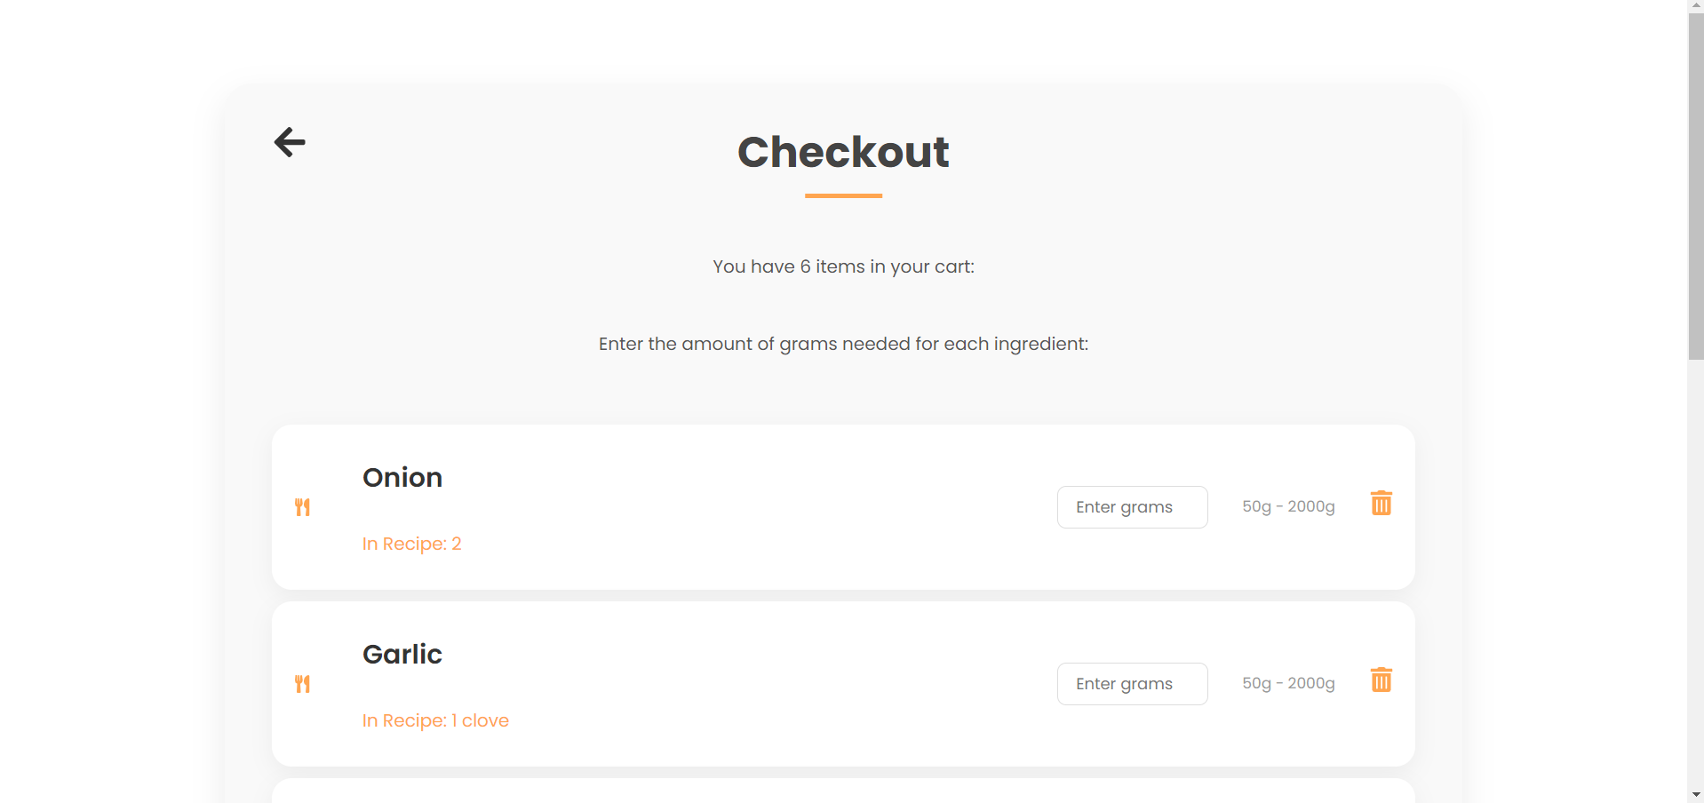Focus the Garlic grams input field
The height and width of the screenshot is (803, 1704).
(x=1132, y=684)
